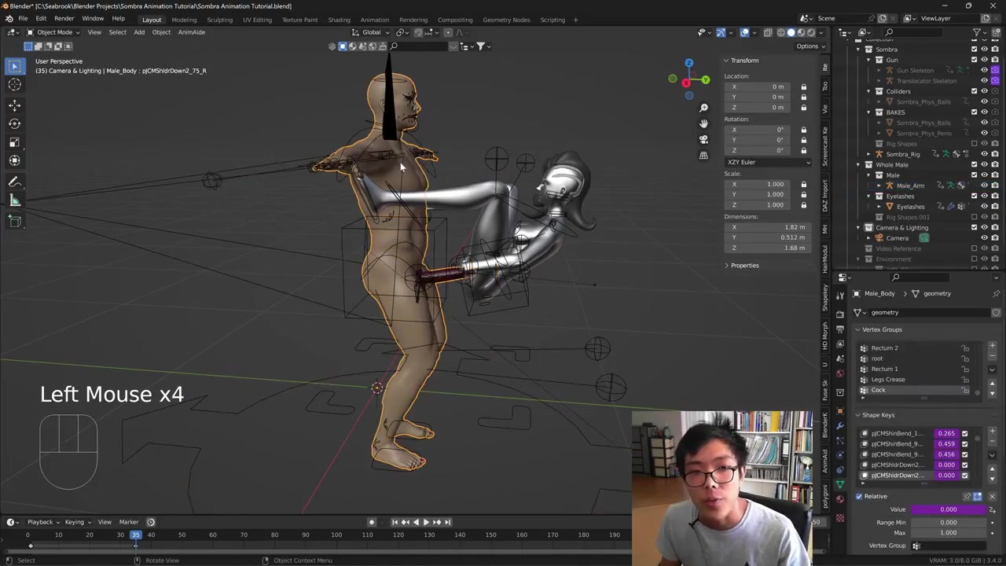Open the Keying menu in timeline
This screenshot has height=566, width=1006.
(x=75, y=522)
